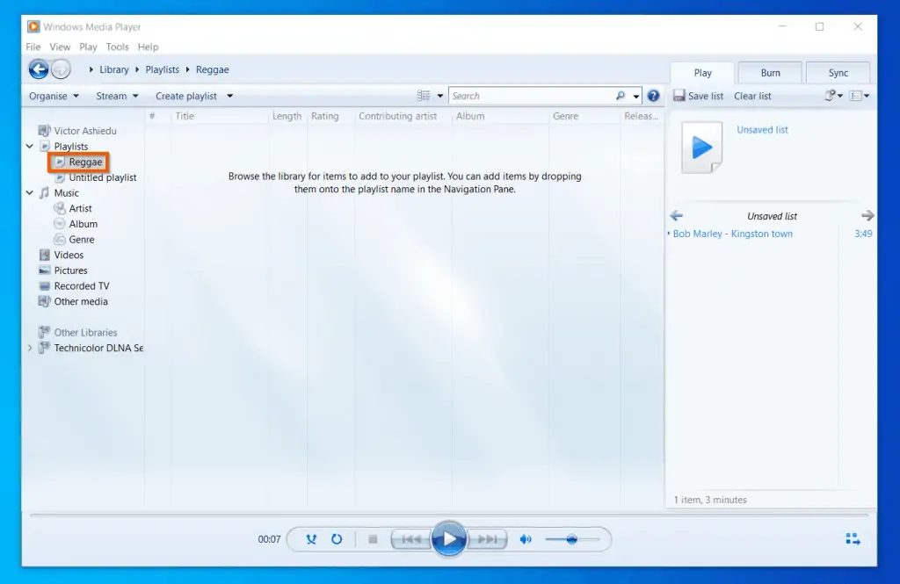The height and width of the screenshot is (584, 900).
Task: Click the Stop playback icon
Action: point(372,539)
